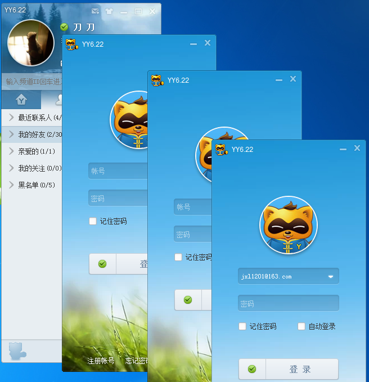Open the account dropdown showing jxl1201@163.com
The image size is (369, 382).
coord(331,276)
